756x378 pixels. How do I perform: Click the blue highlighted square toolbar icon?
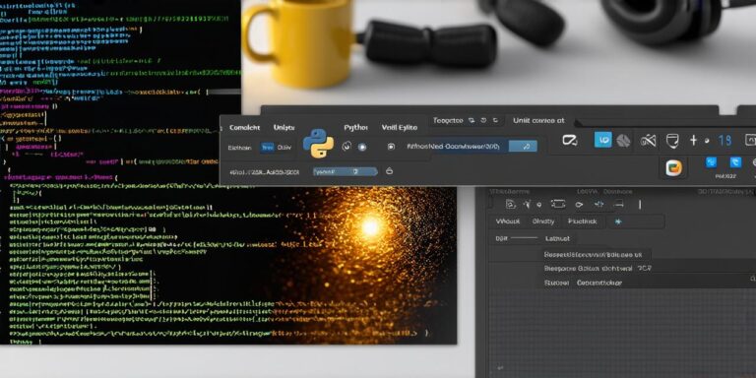tap(602, 140)
